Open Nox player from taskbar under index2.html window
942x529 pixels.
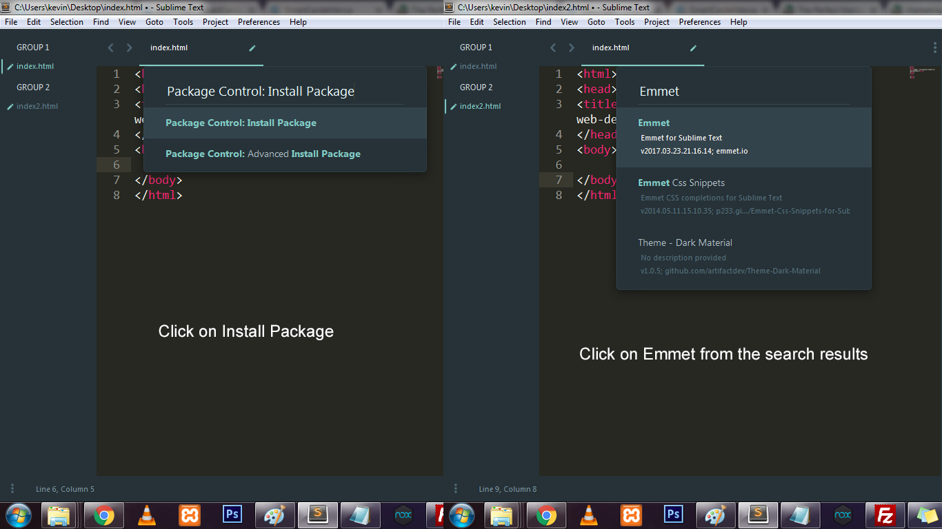pos(843,515)
